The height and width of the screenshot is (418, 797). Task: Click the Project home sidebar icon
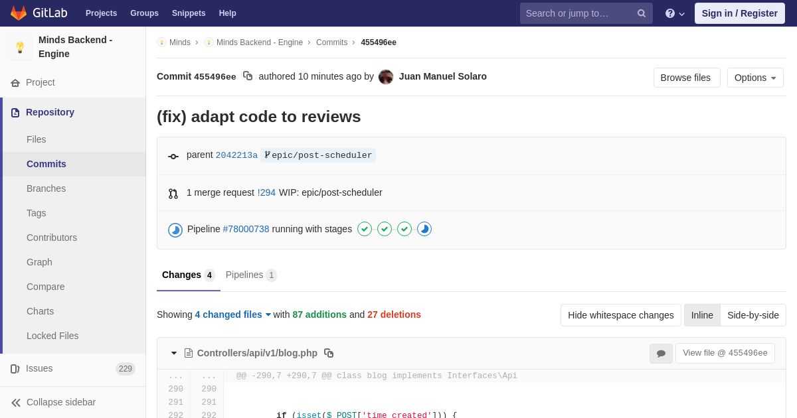pos(15,83)
